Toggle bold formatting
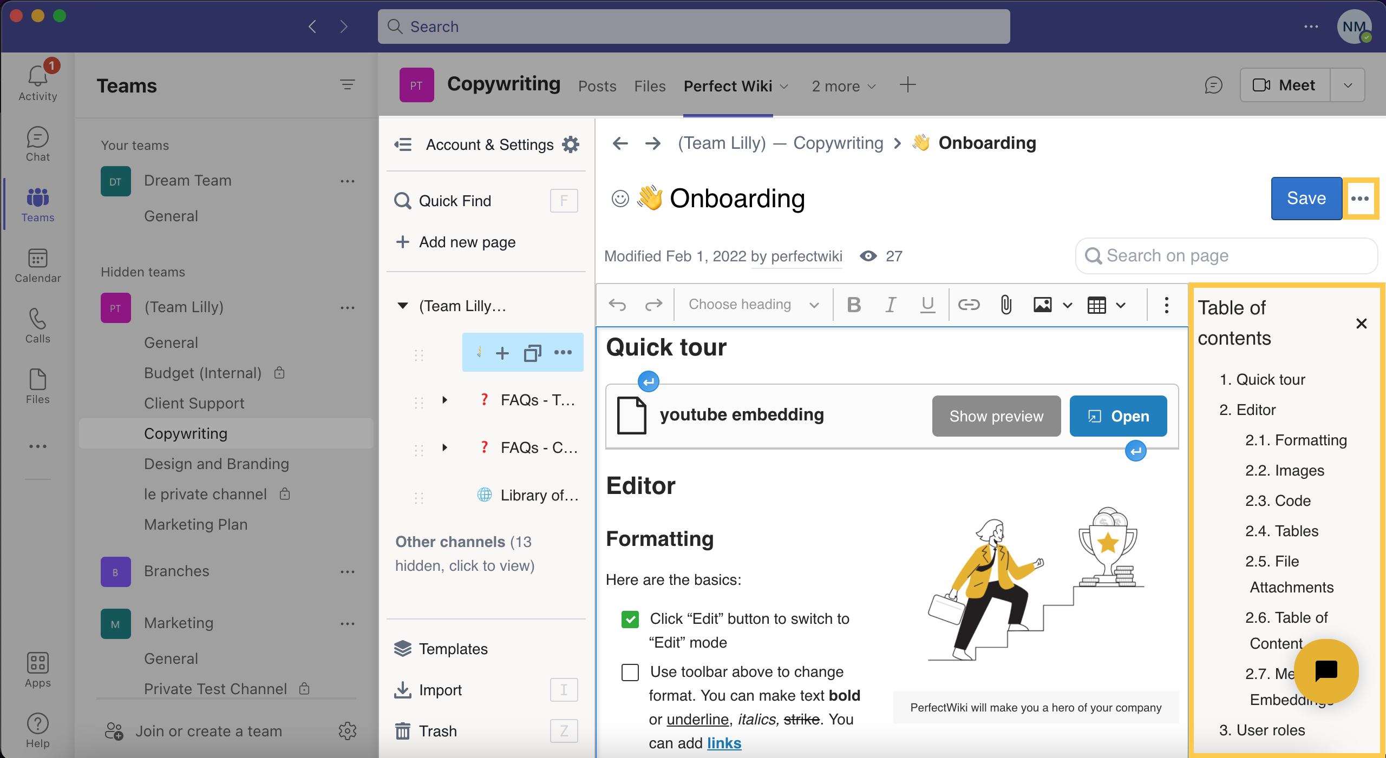This screenshot has height=758, width=1386. coord(854,305)
